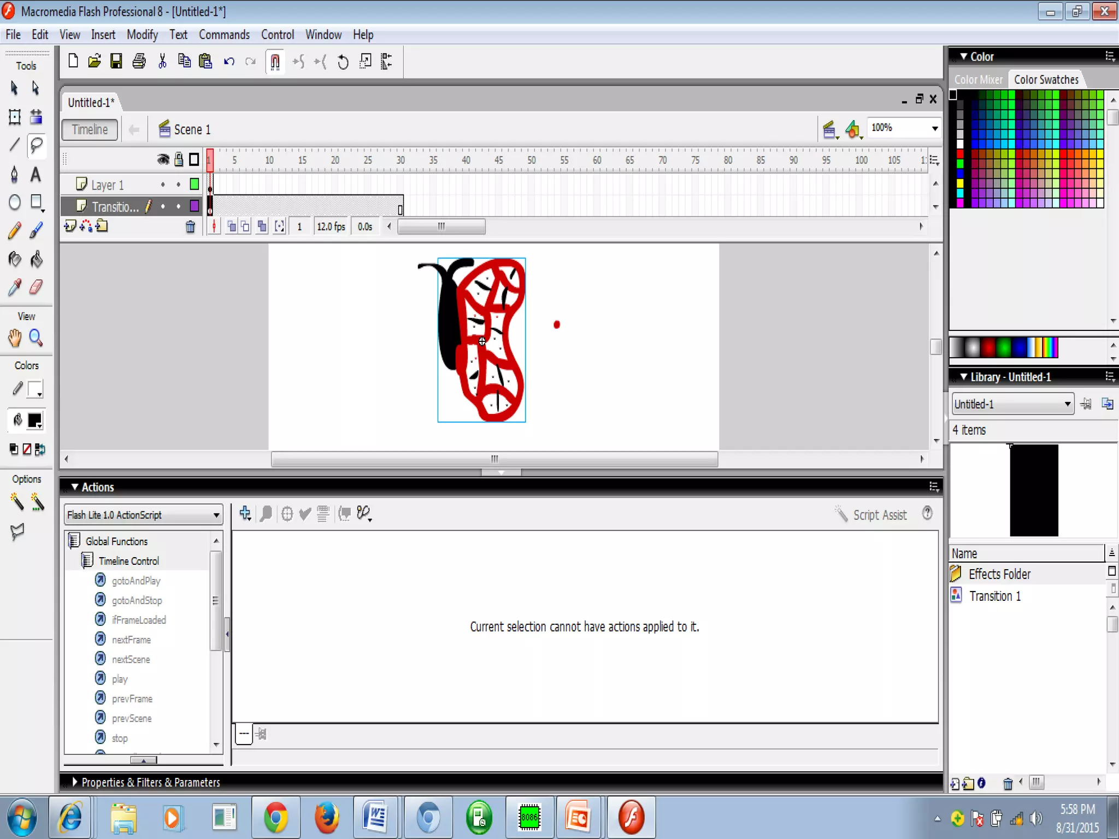Select the Free Transform tool

(15, 116)
